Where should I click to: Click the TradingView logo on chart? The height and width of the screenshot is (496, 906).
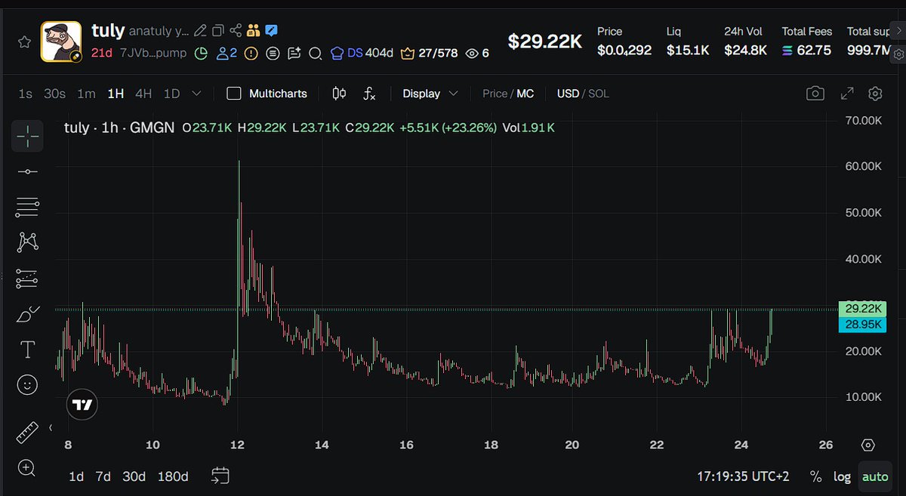coord(82,405)
